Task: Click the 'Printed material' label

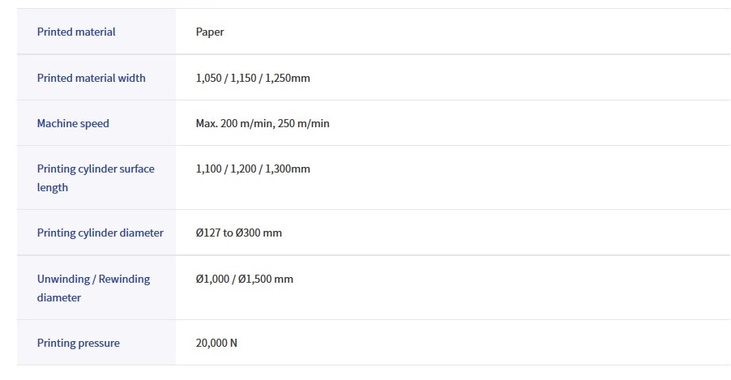Action: point(76,32)
